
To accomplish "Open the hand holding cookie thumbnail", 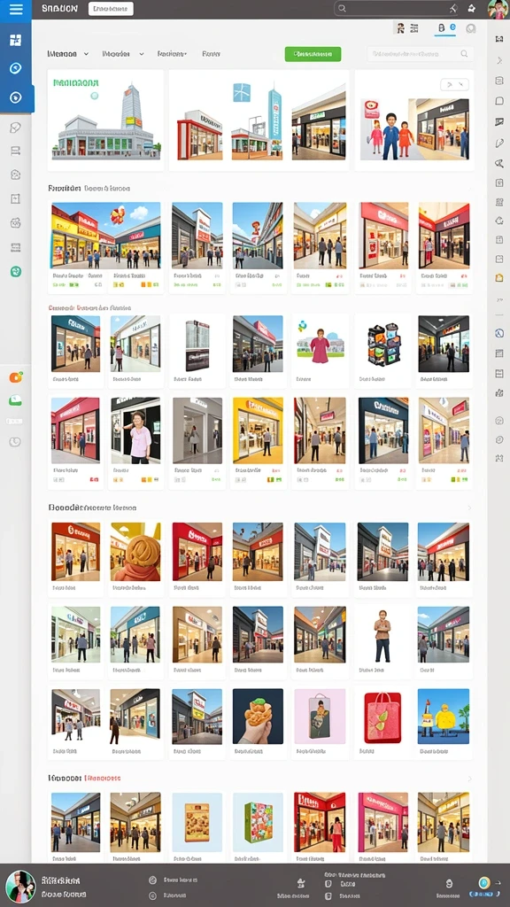I will click(258, 716).
